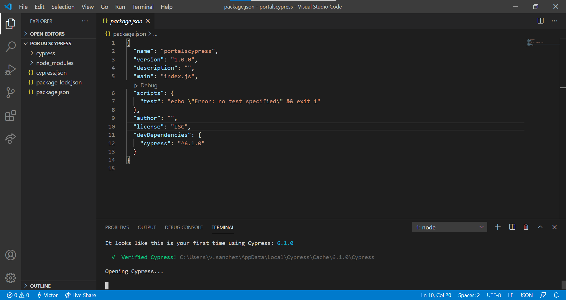The image size is (566, 300).
Task: Split the editor to the right
Action: tap(541, 21)
